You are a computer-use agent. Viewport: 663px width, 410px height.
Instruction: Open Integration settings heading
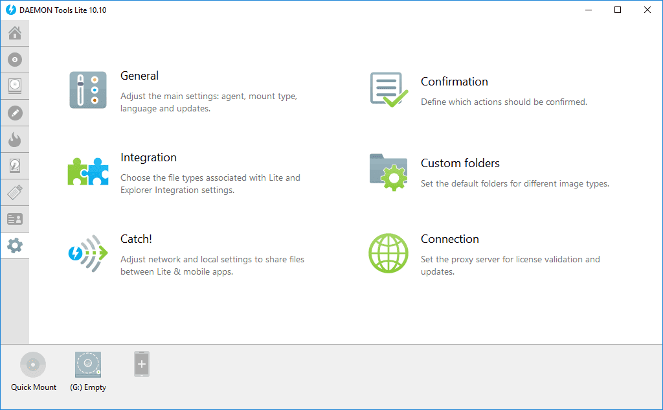[148, 157]
